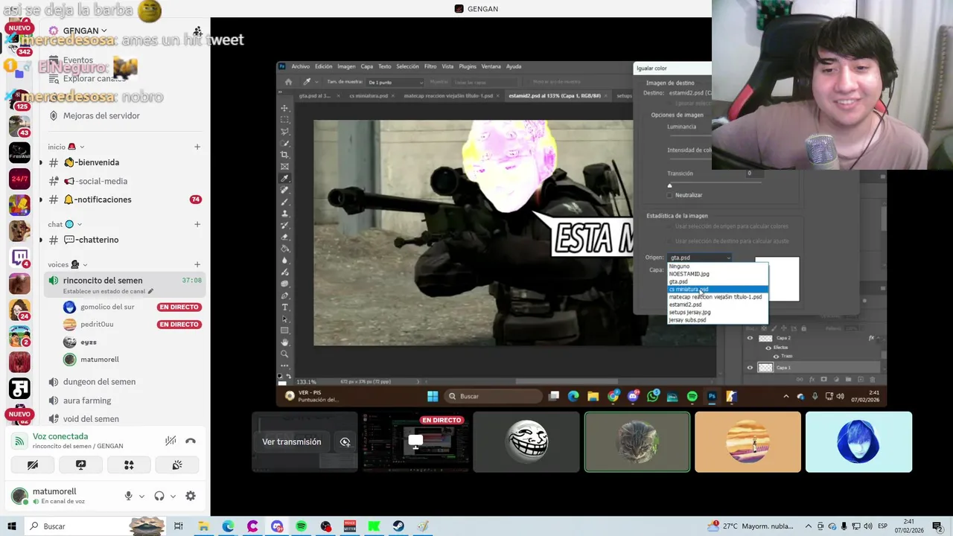Select the Move tool in streamed Photoshop
Image resolution: width=953 pixels, height=536 pixels.
click(x=284, y=108)
